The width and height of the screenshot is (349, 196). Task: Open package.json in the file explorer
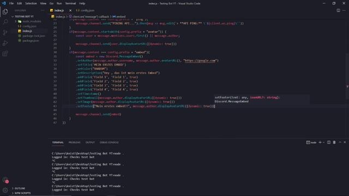(31, 41)
